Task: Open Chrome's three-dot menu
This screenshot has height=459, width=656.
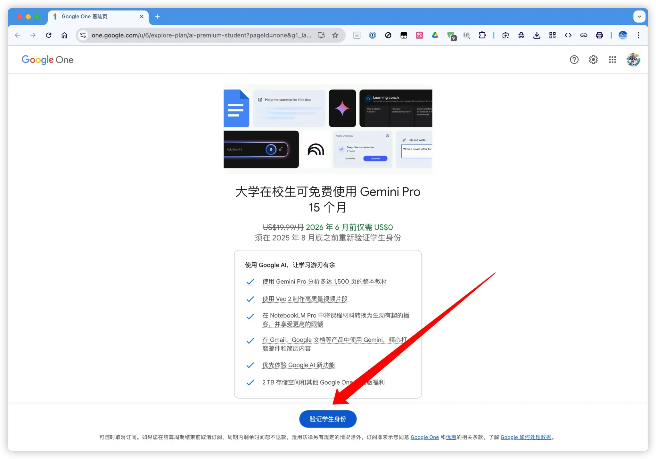Action: coord(639,35)
